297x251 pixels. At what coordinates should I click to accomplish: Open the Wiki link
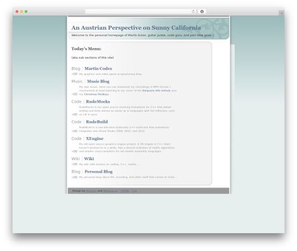(x=89, y=158)
